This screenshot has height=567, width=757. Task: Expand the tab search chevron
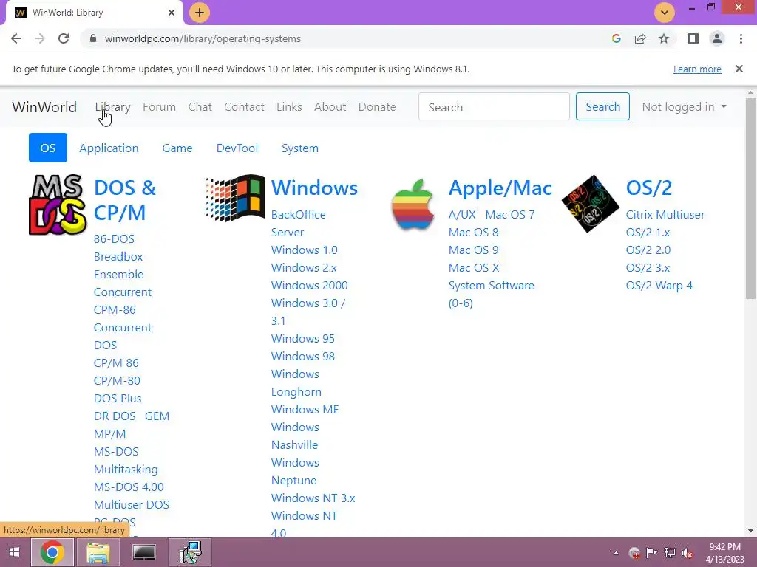coord(665,13)
